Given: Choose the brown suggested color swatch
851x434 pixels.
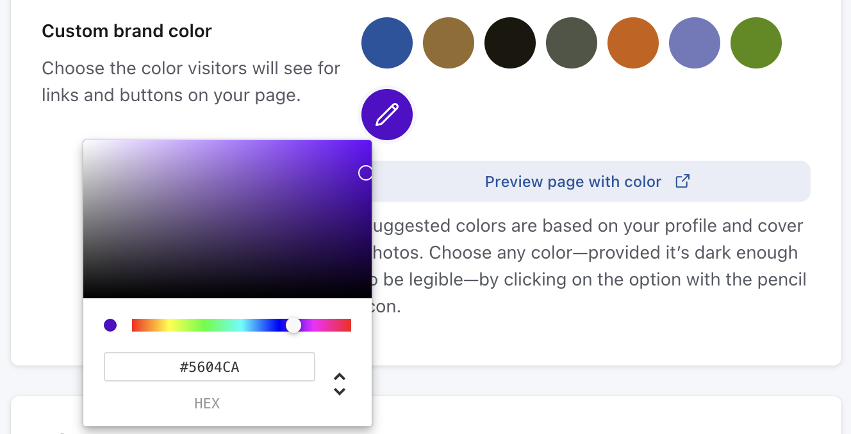Looking at the screenshot, I should pyautogui.click(x=449, y=43).
